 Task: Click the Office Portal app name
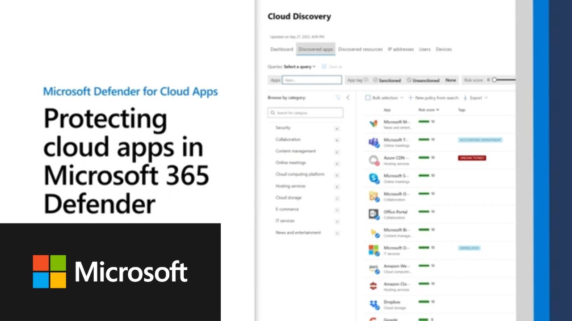395,212
